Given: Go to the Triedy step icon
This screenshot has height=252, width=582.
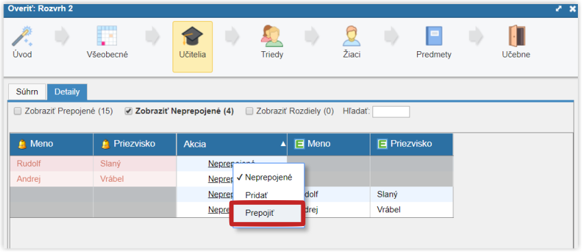Looking at the screenshot, I should pos(272,36).
